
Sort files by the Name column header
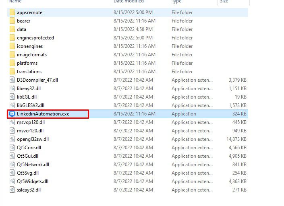pos(15,1)
